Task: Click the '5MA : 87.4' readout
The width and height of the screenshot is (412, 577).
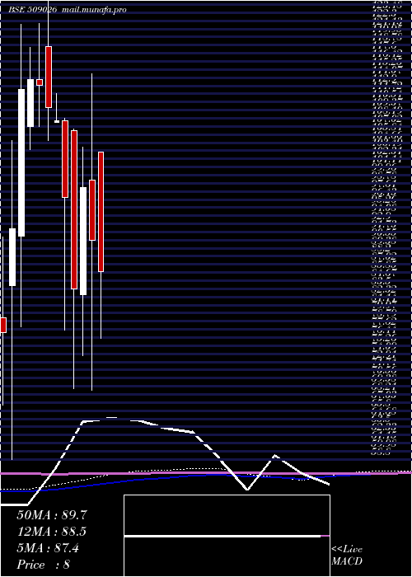Action: click(48, 548)
